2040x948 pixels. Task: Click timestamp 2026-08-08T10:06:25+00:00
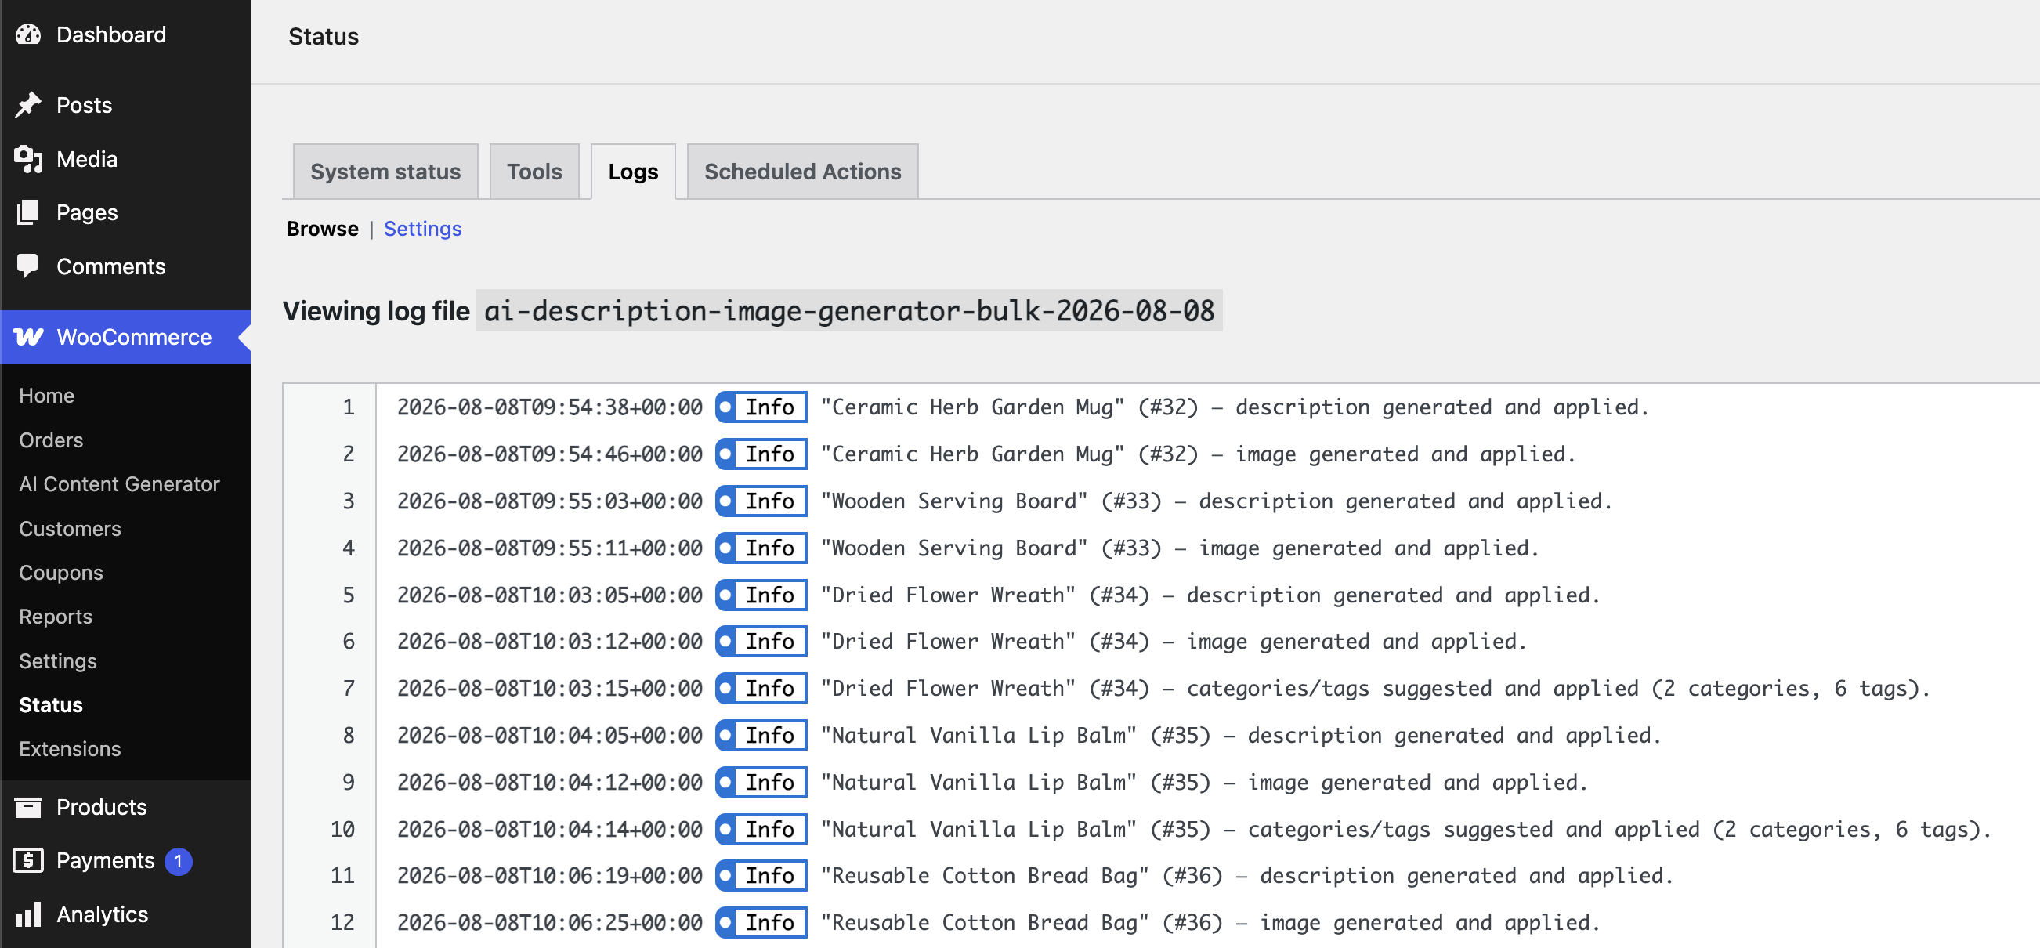(550, 923)
